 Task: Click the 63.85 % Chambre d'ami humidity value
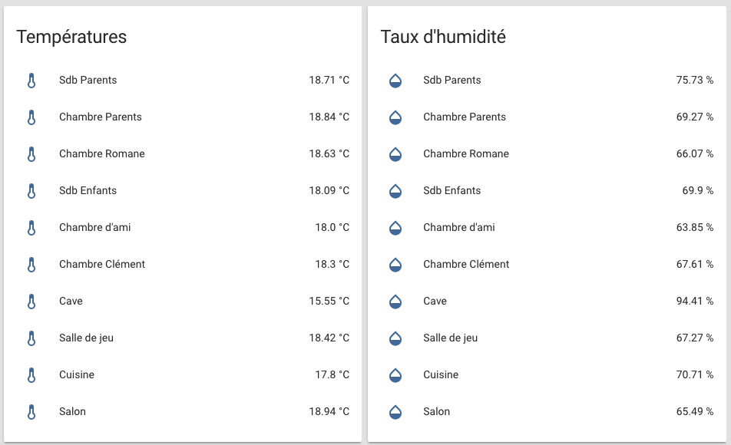click(x=694, y=228)
